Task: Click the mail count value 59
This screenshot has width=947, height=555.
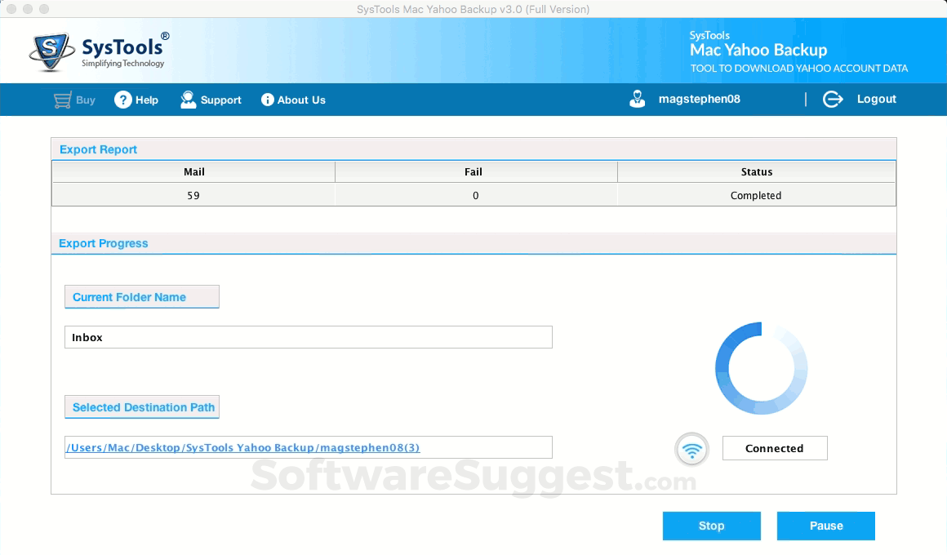Action: 193,196
